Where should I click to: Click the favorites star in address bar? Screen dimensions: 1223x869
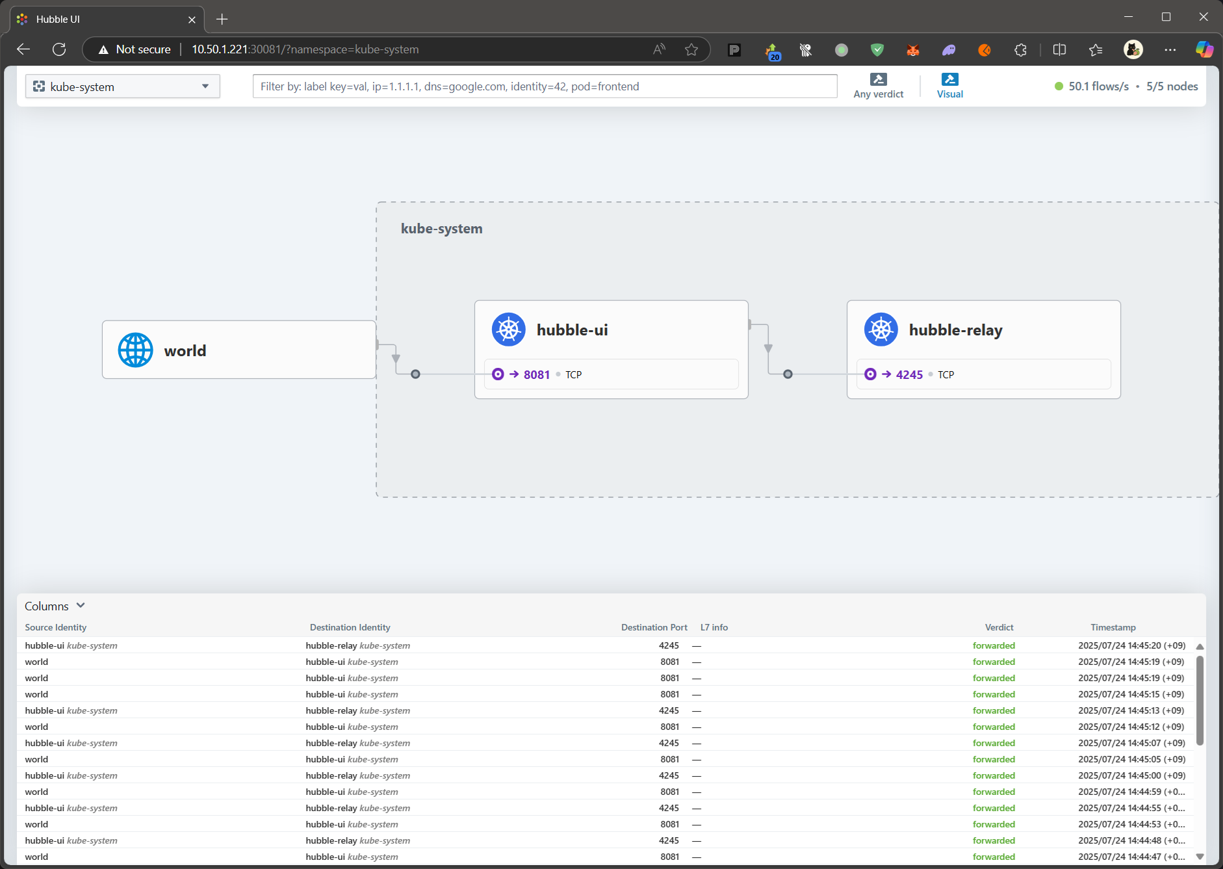(x=691, y=49)
